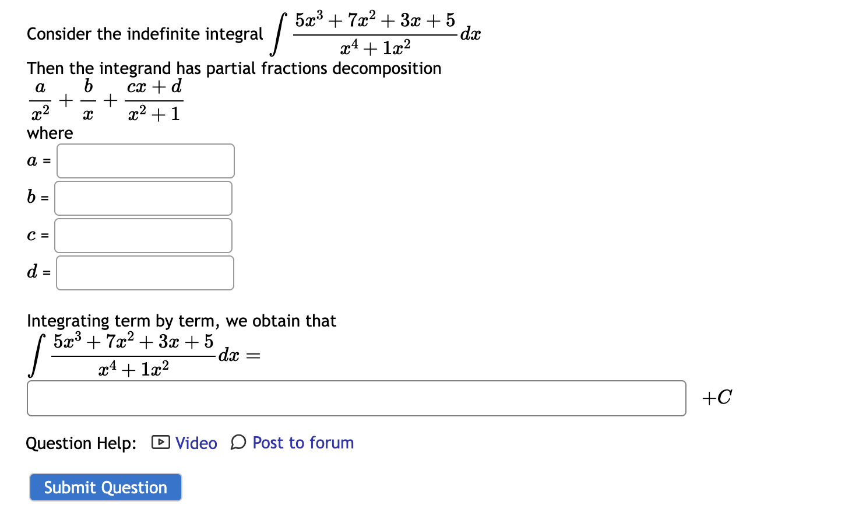The image size is (852, 512).
Task: Open the Post to forum link
Action: [x=302, y=443]
